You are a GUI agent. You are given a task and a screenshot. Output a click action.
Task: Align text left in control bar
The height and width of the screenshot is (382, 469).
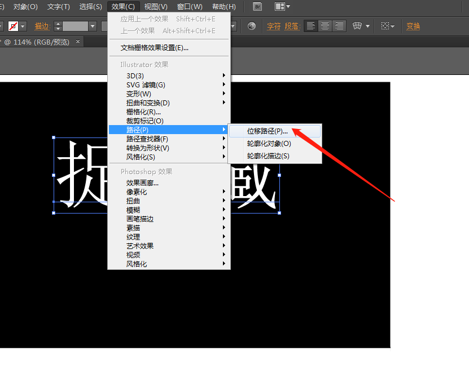(310, 26)
